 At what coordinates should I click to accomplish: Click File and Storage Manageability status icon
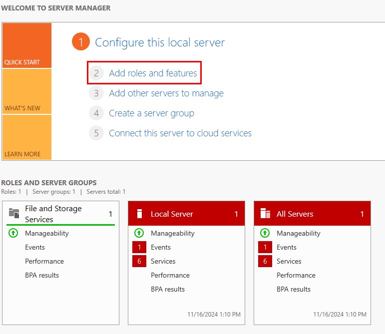click(x=13, y=233)
